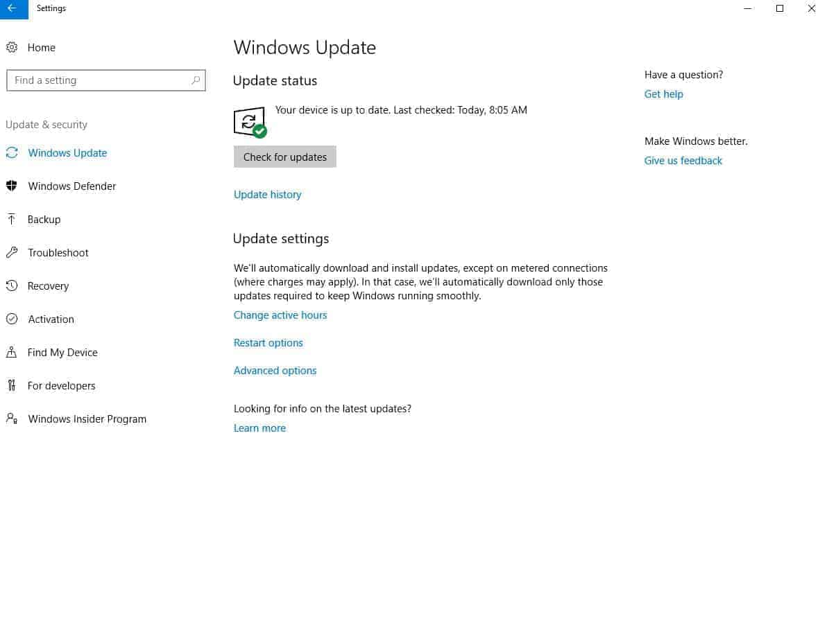The image size is (827, 643).
Task: Click the Windows Insider Program icon
Action: pyautogui.click(x=12, y=418)
